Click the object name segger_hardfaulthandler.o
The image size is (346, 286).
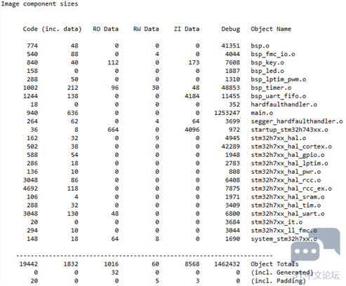click(297, 121)
